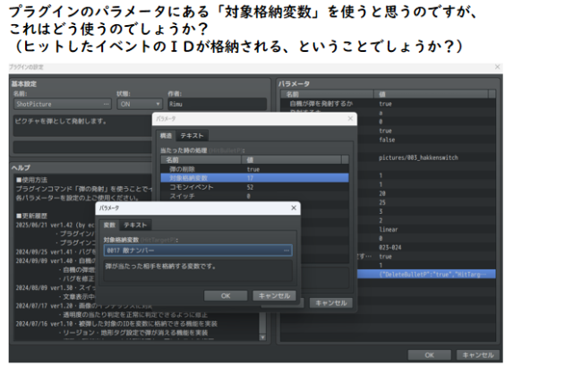Click ellipsis button in ShotPicture name field

[x=107, y=104]
